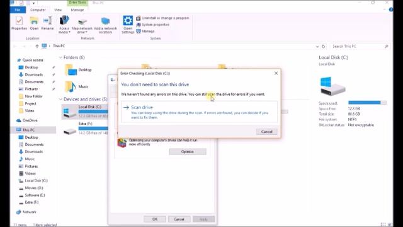Click the Properties icon in the ribbon
Viewport: 403px width, 227px height.
(x=19, y=23)
